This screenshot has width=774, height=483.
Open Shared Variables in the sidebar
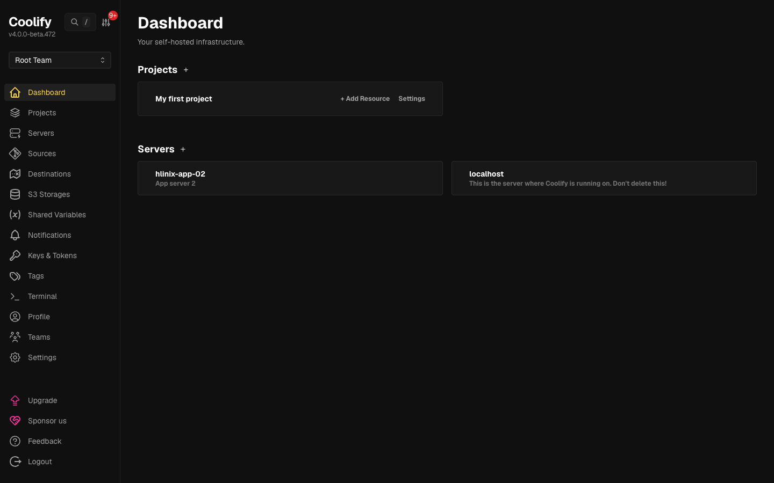click(60, 215)
